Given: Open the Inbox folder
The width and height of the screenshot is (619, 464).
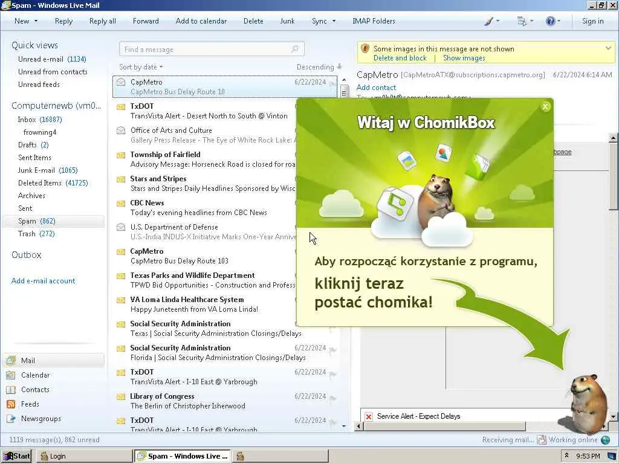Looking at the screenshot, I should (39, 120).
